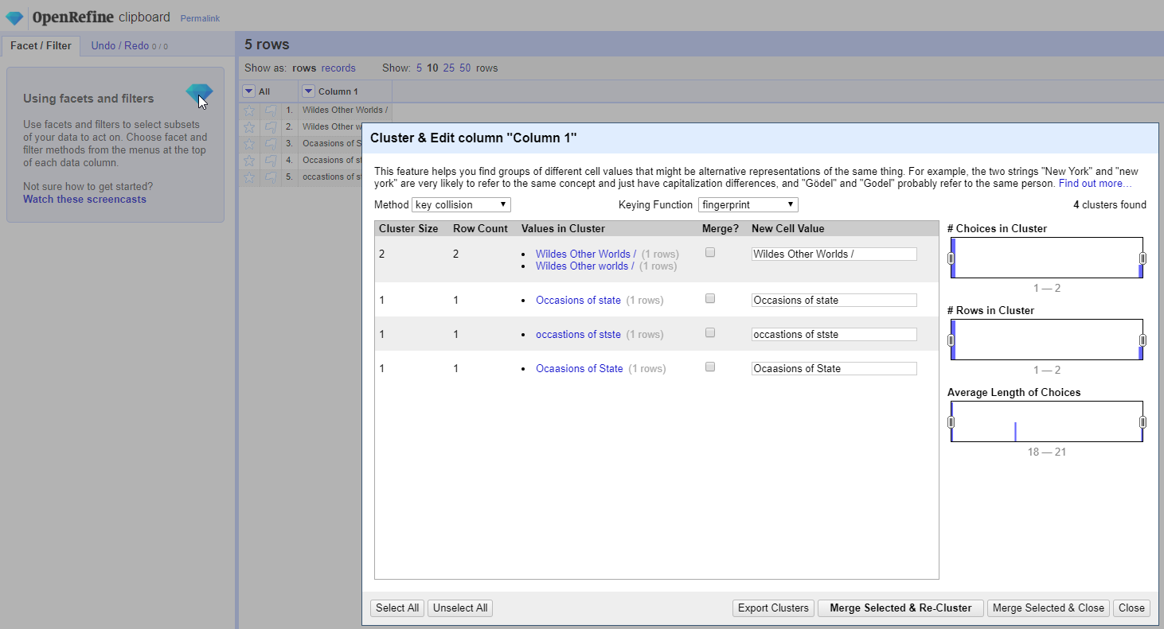Show 25 rows per page
Screen dimensions: 1164x629
(x=449, y=68)
